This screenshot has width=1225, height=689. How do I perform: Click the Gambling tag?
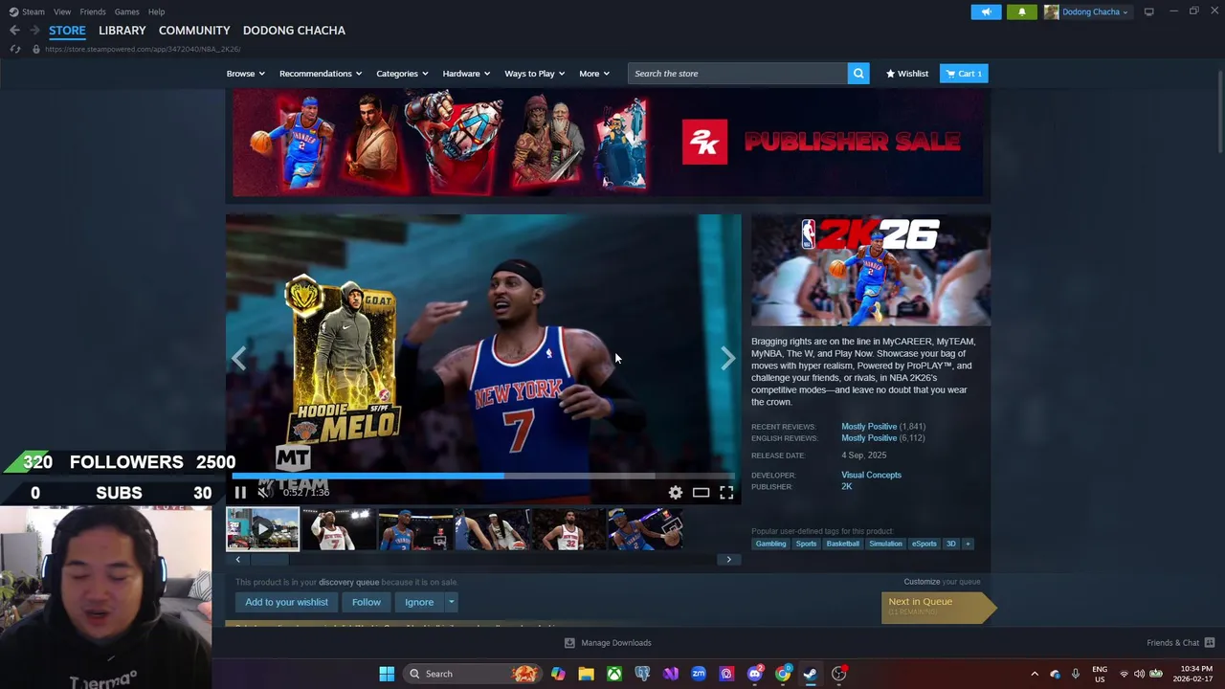pyautogui.click(x=770, y=544)
